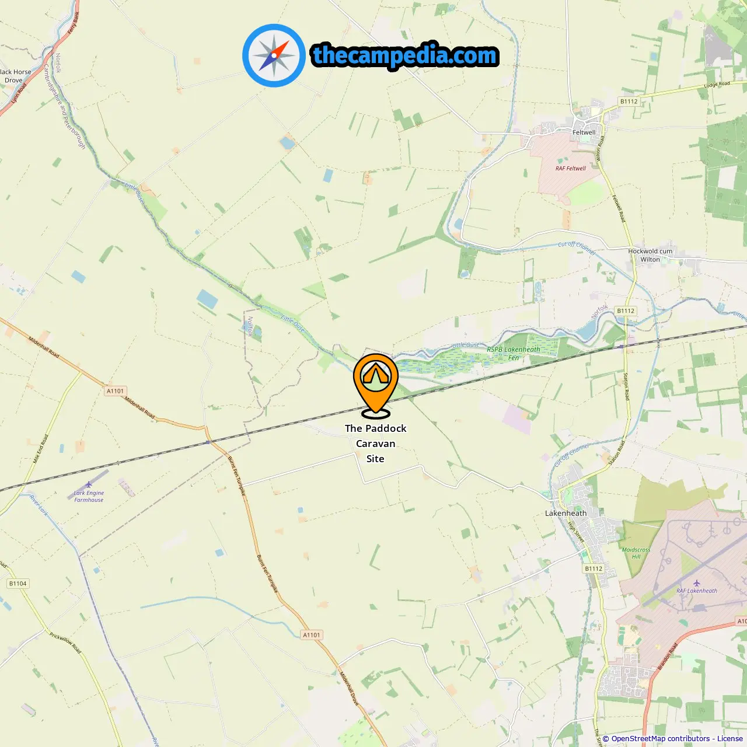Click the RAF Lakenheath airplane icon
Image resolution: width=747 pixels, height=747 pixels.
697,583
